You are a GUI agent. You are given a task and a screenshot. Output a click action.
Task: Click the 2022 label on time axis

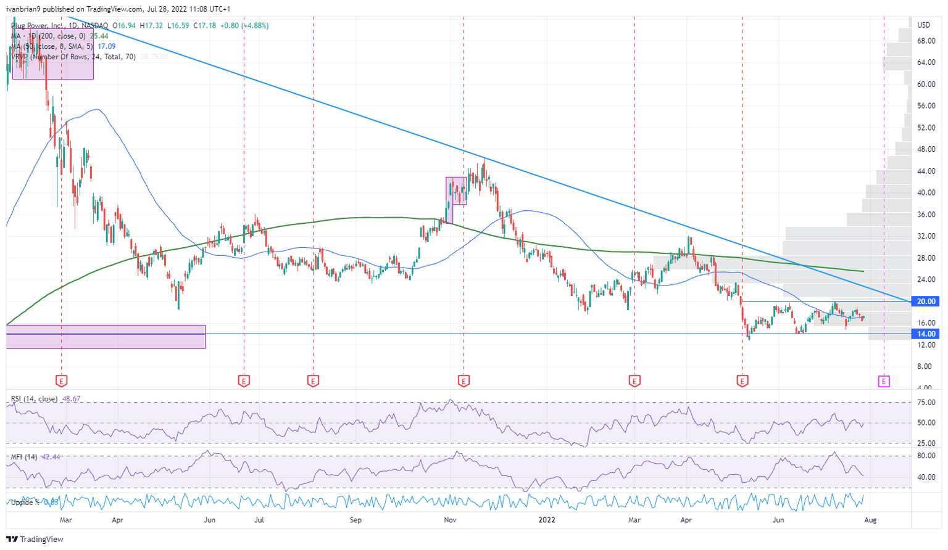[547, 520]
